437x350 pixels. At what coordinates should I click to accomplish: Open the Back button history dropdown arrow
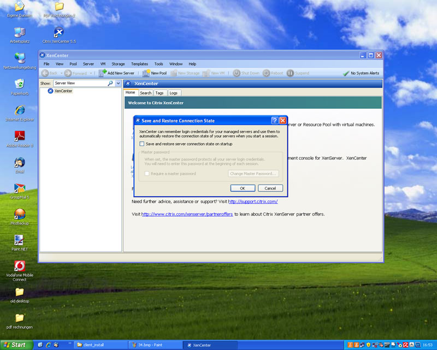(61, 73)
